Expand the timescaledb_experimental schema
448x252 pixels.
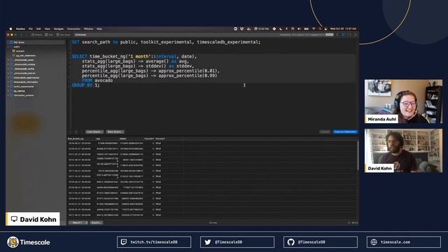(8, 78)
